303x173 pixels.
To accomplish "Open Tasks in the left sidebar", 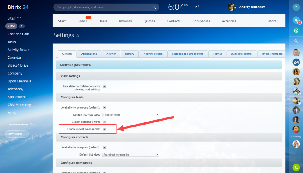I will 12,42.
